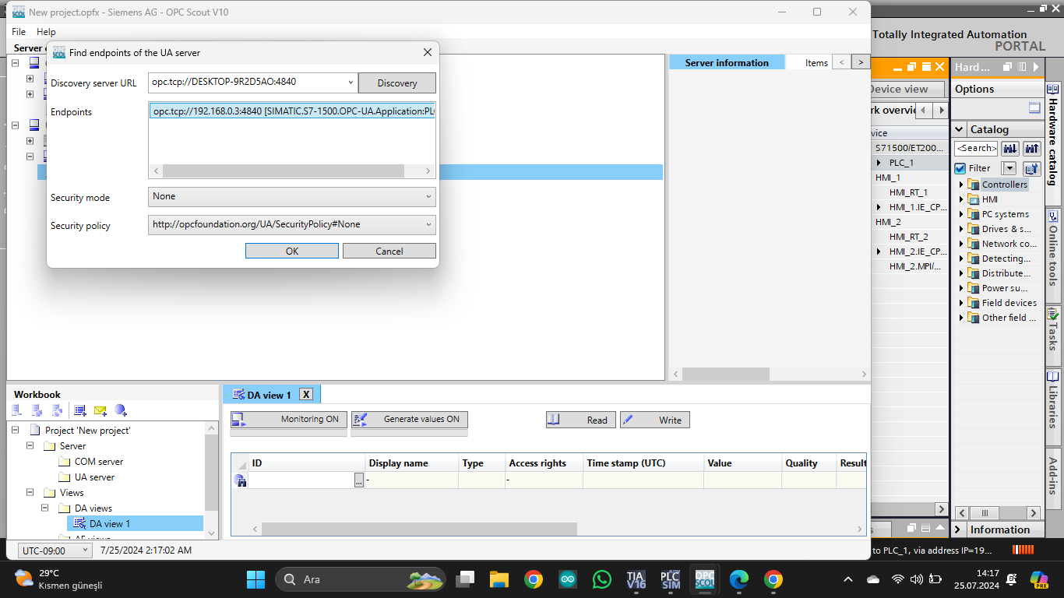The height and width of the screenshot is (598, 1064).
Task: Click the Write button
Action: 655,420
